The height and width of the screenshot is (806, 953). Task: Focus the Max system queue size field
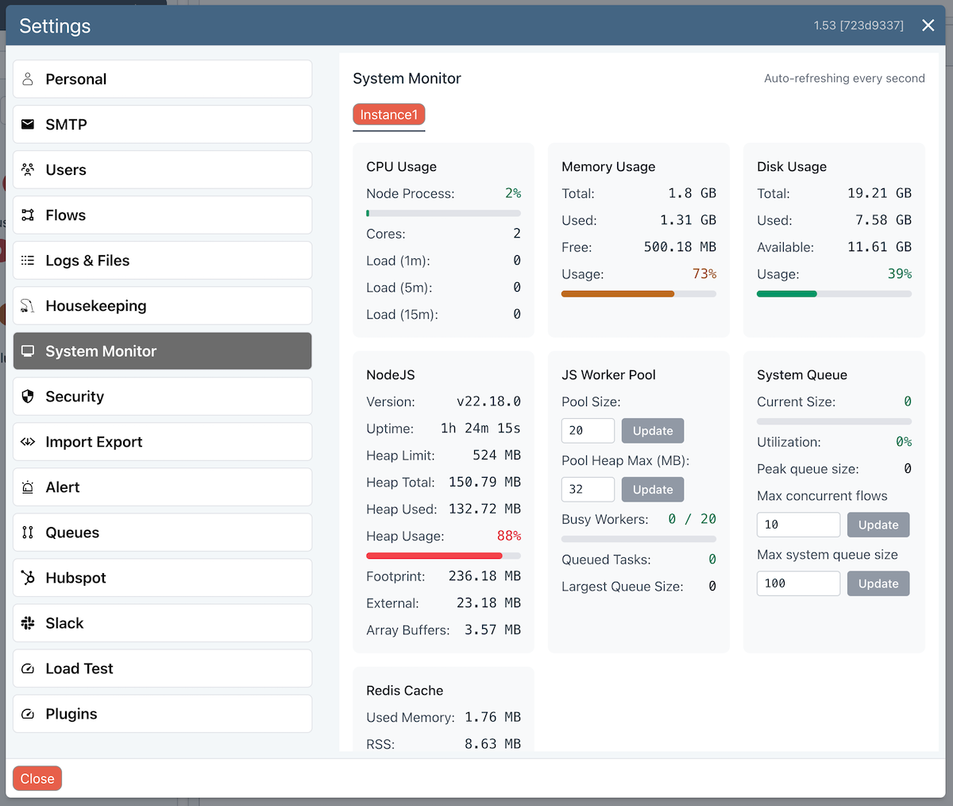point(797,583)
